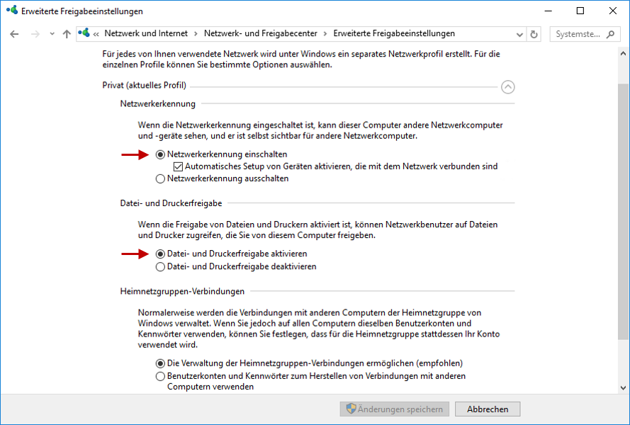The image size is (630, 425).
Task: Navigate to Netzwerk und Internet breadcrumb
Action: 146,33
